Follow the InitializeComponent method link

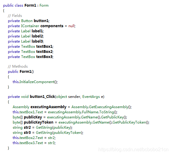click(37, 82)
